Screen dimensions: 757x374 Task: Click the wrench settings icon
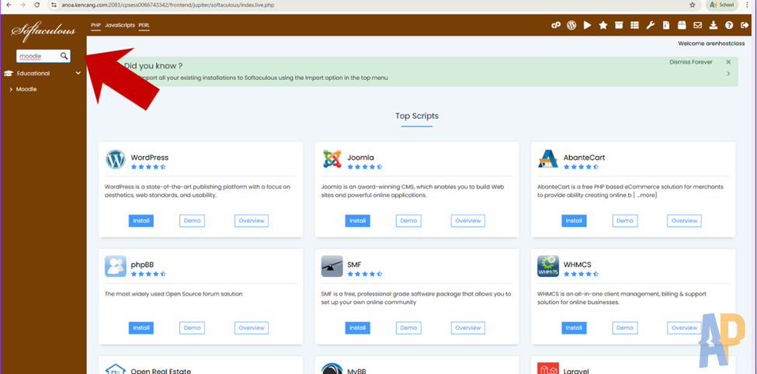coord(651,26)
